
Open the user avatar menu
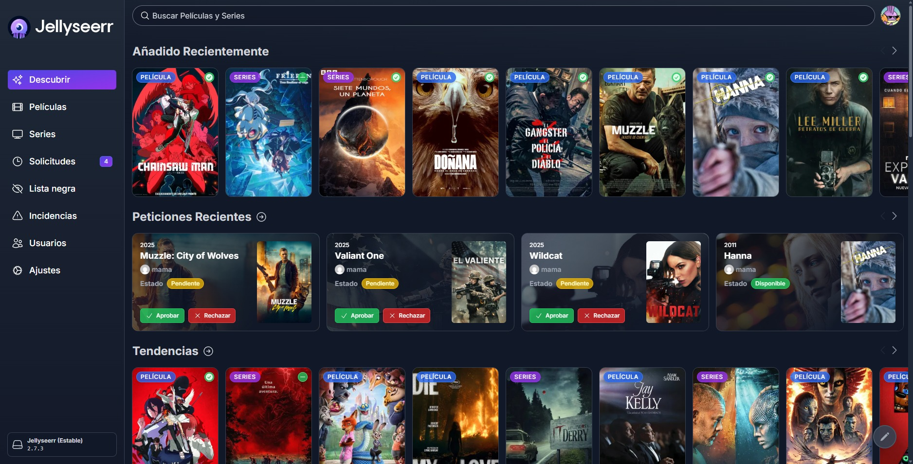click(x=890, y=16)
